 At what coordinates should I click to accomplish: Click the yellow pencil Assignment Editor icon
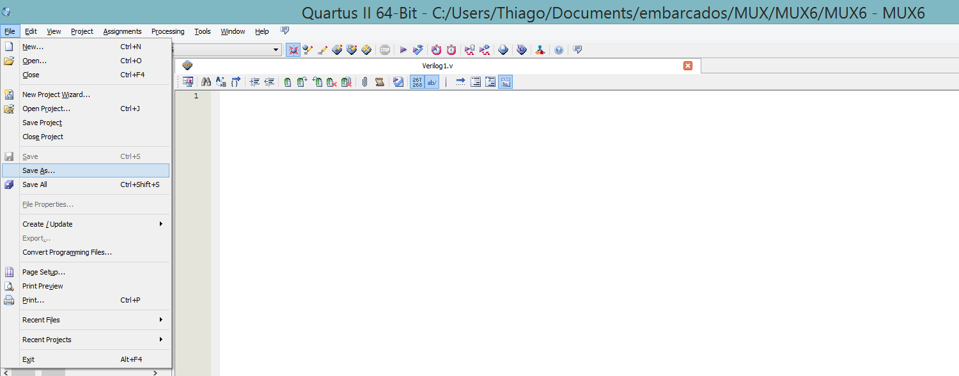[x=323, y=50]
